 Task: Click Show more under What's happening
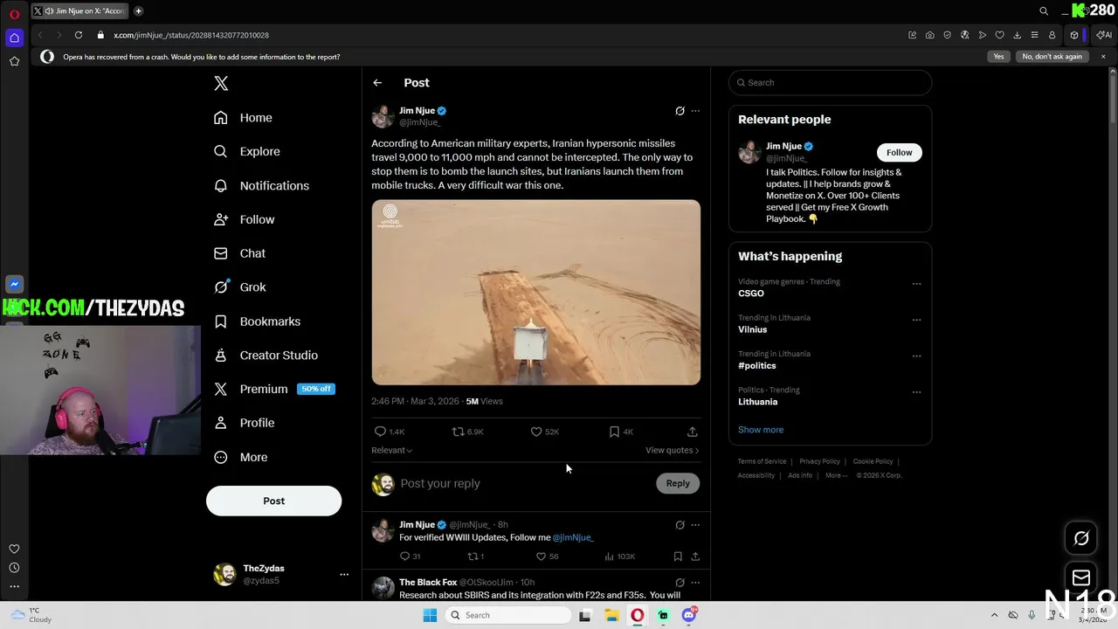coord(761,430)
